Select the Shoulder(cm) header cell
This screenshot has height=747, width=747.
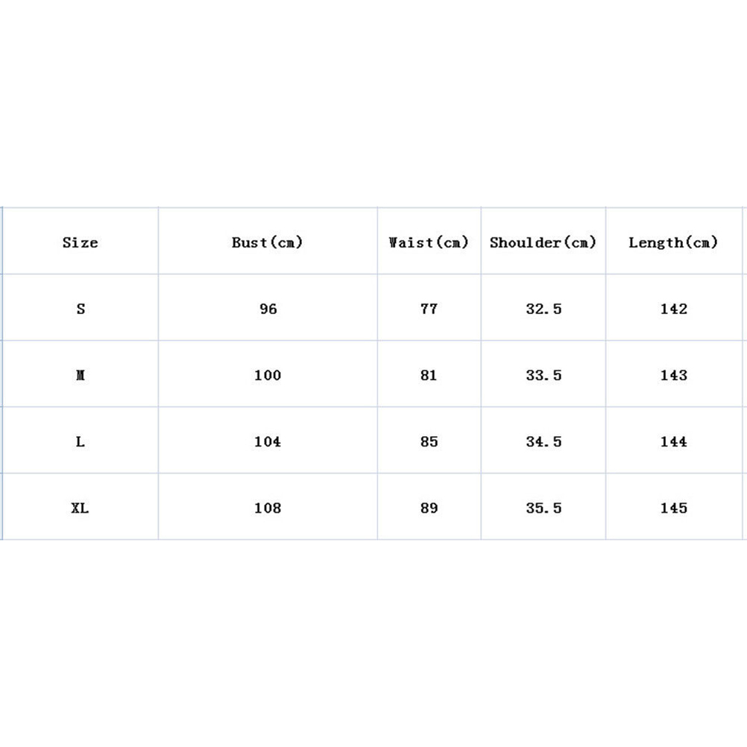pyautogui.click(x=543, y=242)
